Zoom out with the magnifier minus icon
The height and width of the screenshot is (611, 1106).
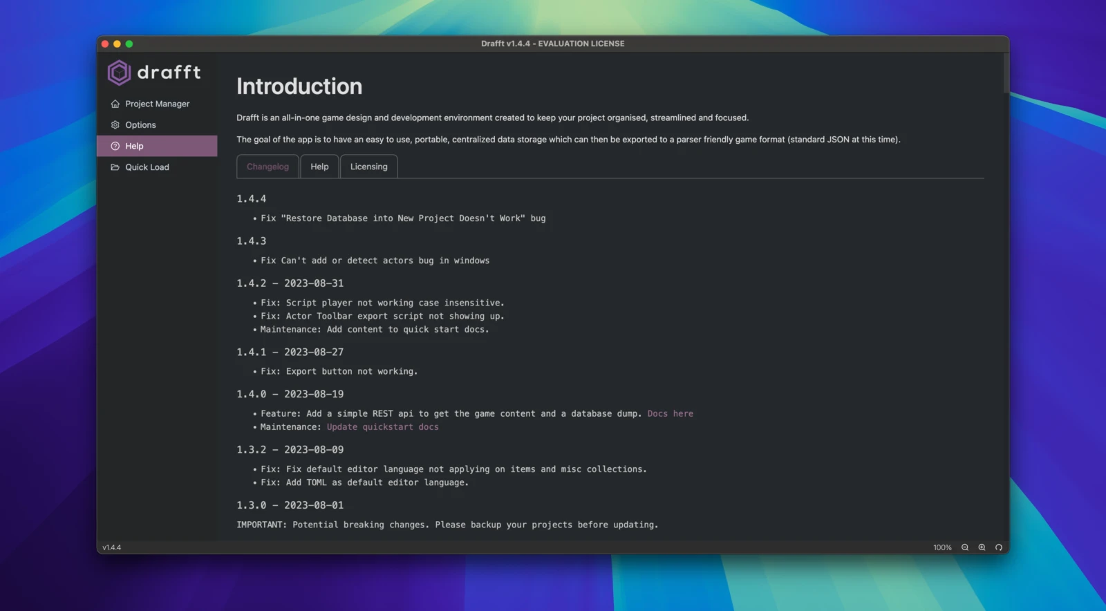click(x=965, y=547)
